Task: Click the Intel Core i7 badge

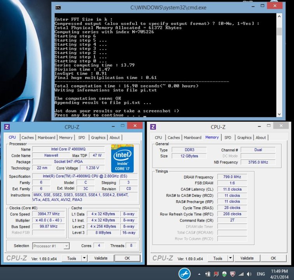Action: click(122, 159)
